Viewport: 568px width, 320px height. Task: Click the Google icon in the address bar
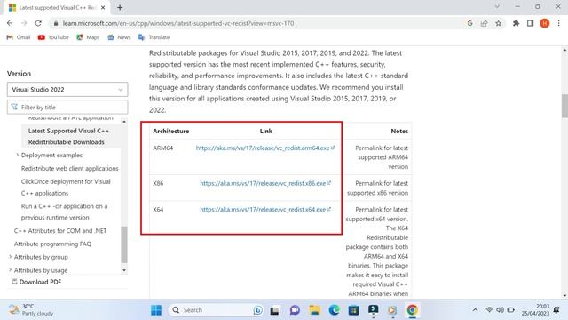tap(469, 23)
